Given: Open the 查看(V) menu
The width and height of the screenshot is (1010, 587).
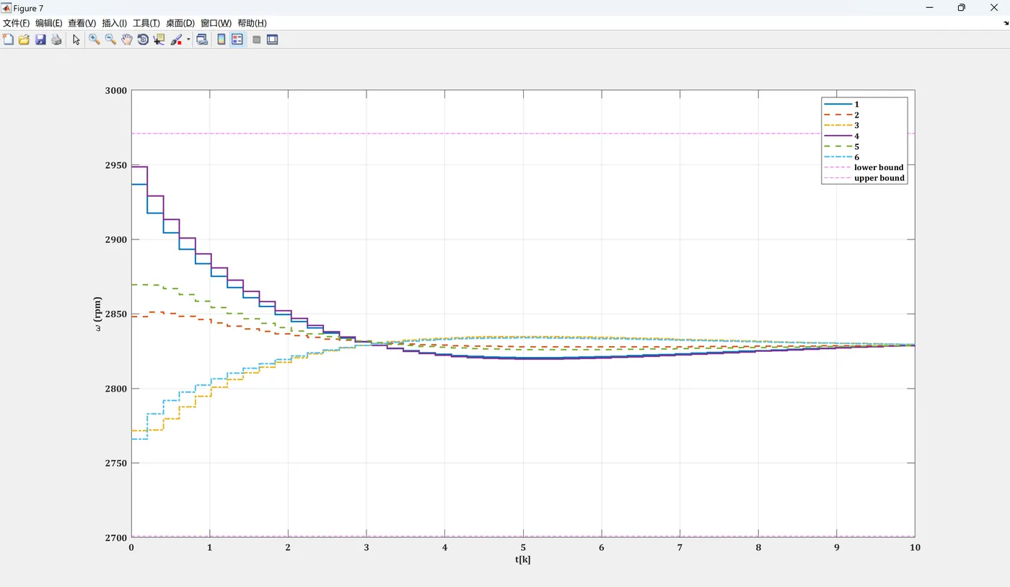Looking at the screenshot, I should click(82, 23).
